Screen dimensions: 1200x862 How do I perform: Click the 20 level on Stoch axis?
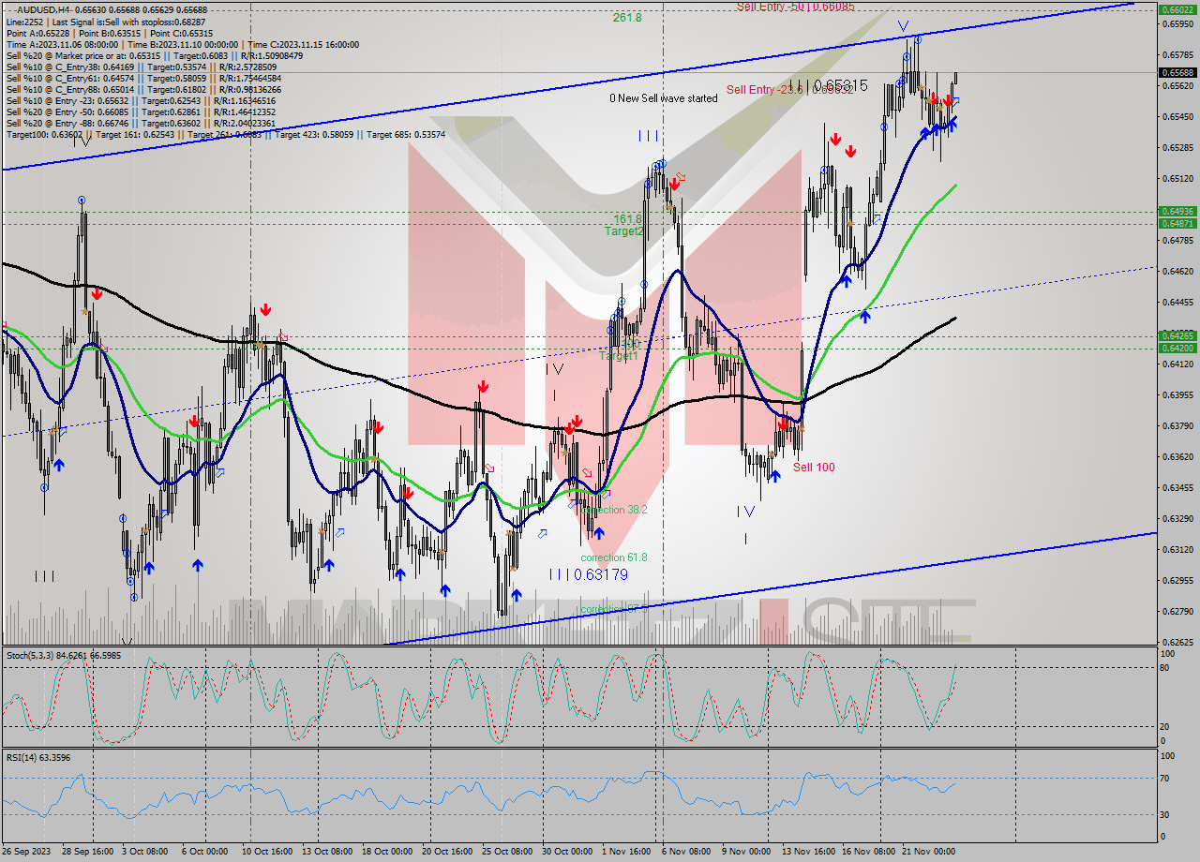(x=1165, y=726)
